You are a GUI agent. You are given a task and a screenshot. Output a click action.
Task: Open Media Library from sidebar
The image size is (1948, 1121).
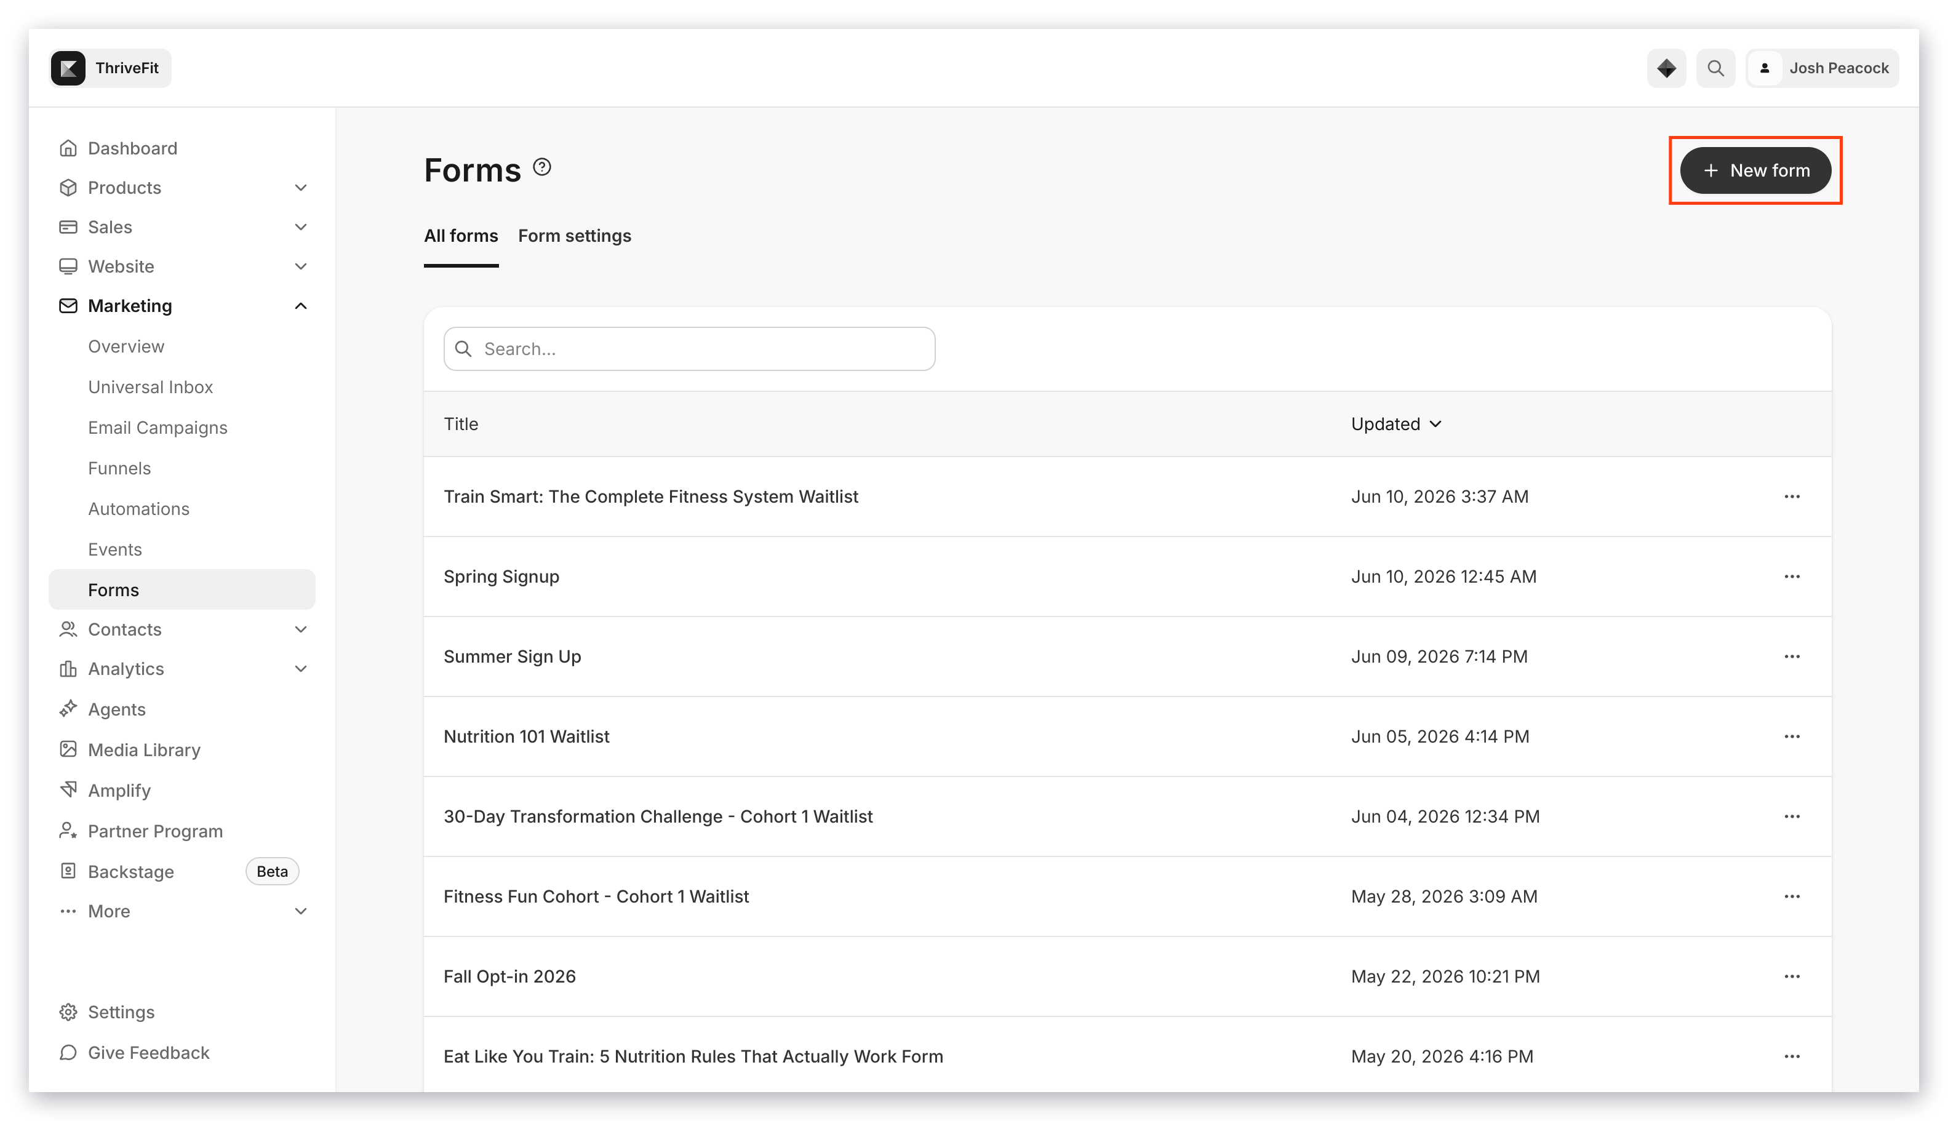[144, 749]
